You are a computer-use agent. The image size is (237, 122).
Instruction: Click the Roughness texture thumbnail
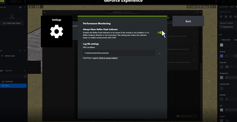222,77
